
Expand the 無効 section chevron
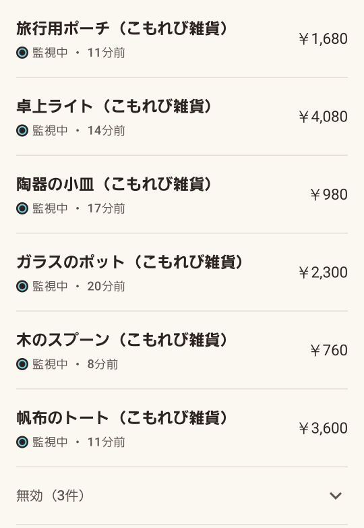(x=336, y=496)
